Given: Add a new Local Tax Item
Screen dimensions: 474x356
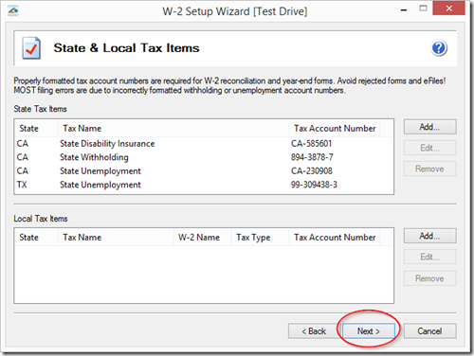Looking at the screenshot, I should point(429,236).
